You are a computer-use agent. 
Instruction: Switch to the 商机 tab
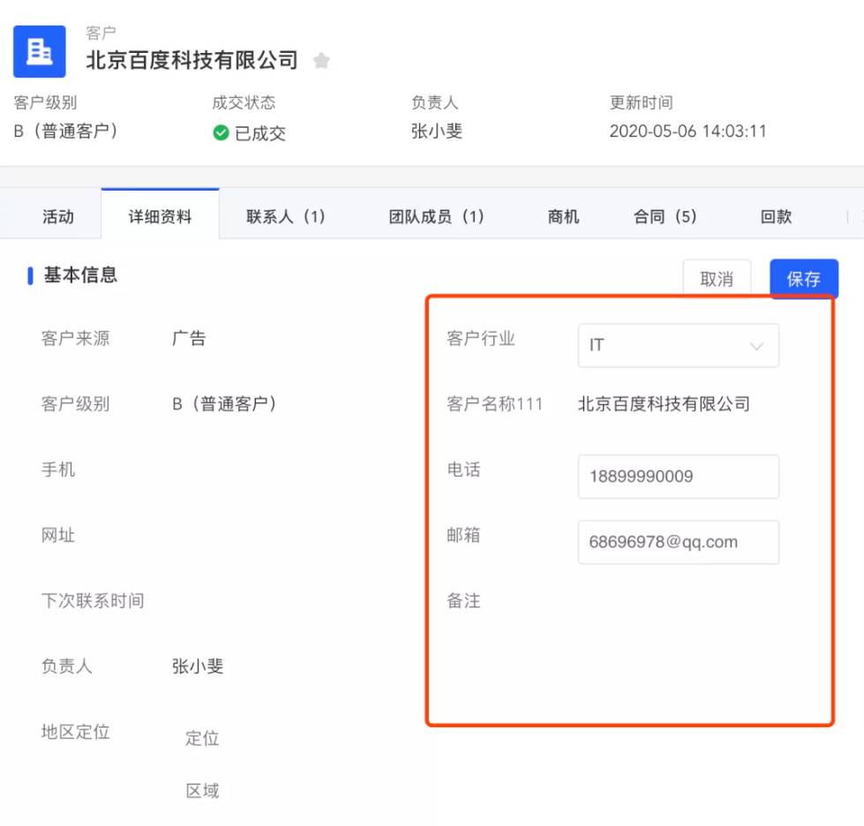(x=562, y=216)
